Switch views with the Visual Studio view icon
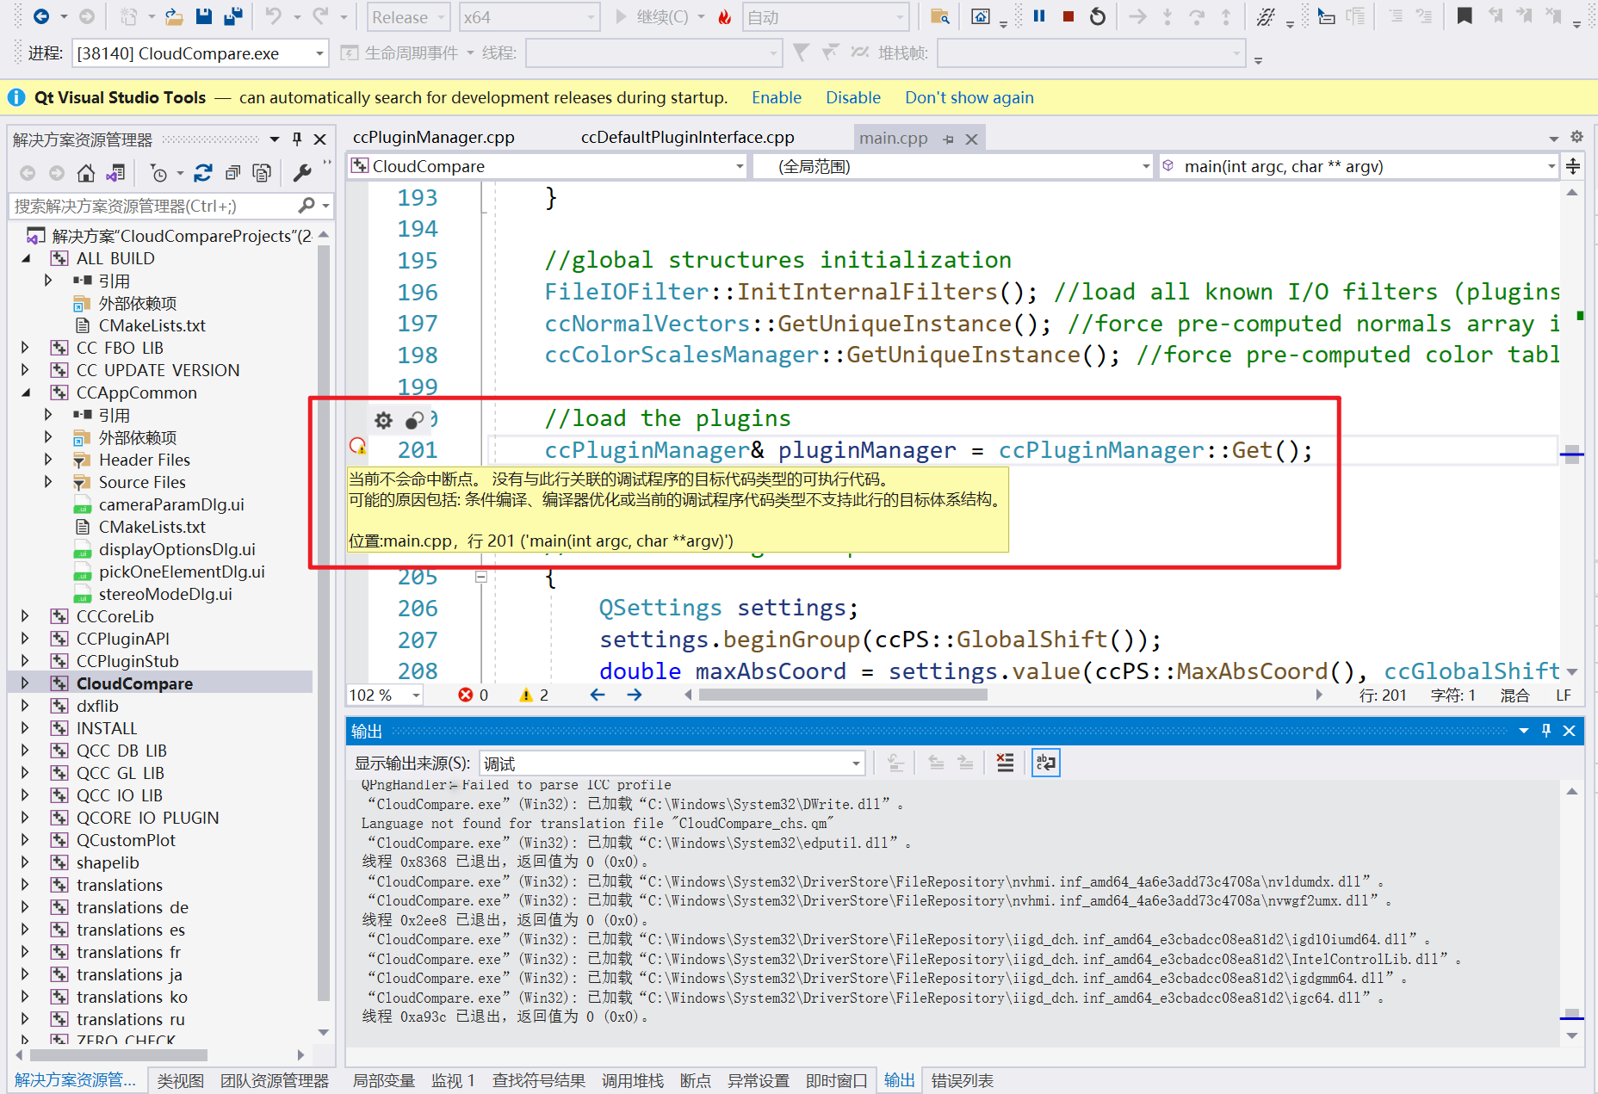Screen dimensions: 1598x1094 pyautogui.click(x=115, y=174)
